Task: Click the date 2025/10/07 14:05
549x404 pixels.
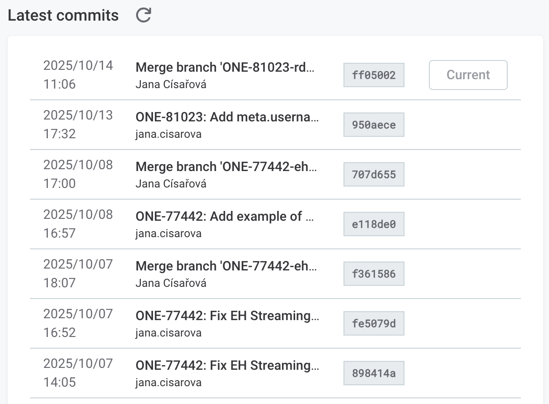Action: tap(78, 373)
